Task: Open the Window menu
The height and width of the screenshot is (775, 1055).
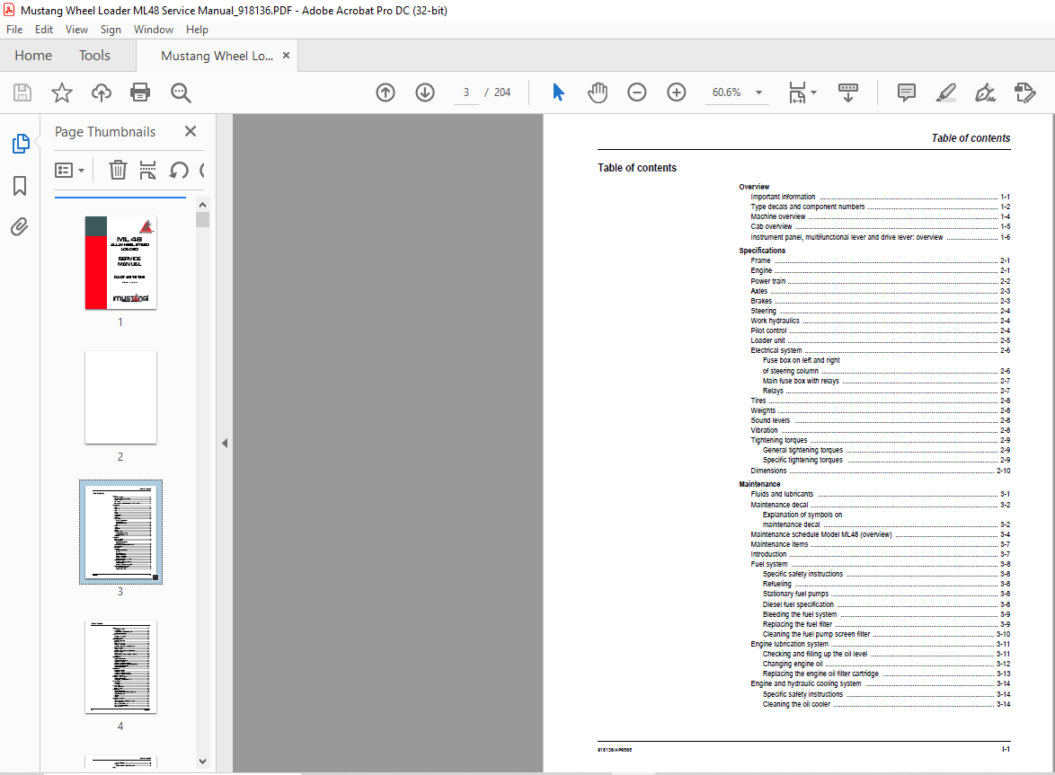Action: pos(154,30)
